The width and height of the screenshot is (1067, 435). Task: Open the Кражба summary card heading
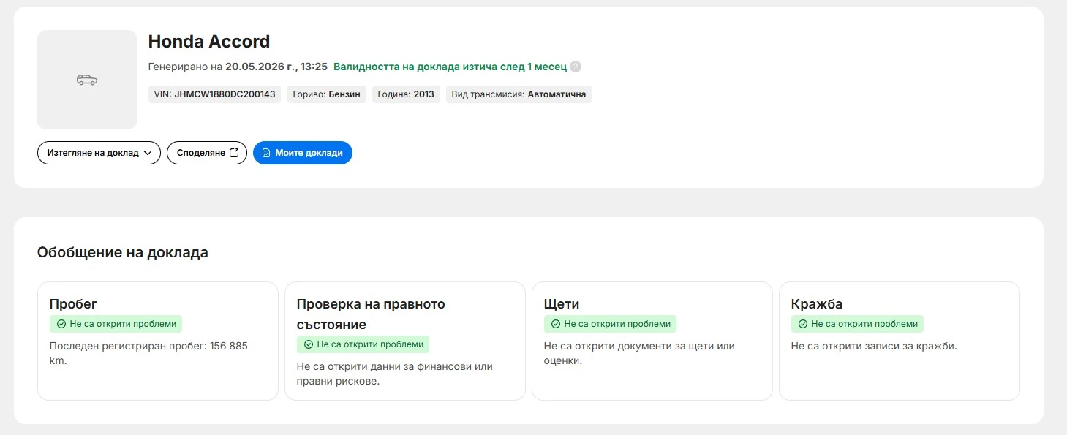(817, 304)
